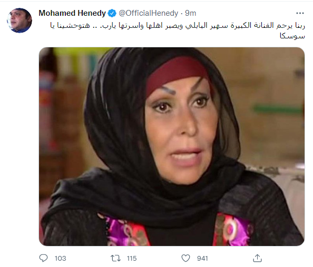Visit the @OfficialHenedy handle
The width and height of the screenshot is (313, 267).
pos(148,13)
